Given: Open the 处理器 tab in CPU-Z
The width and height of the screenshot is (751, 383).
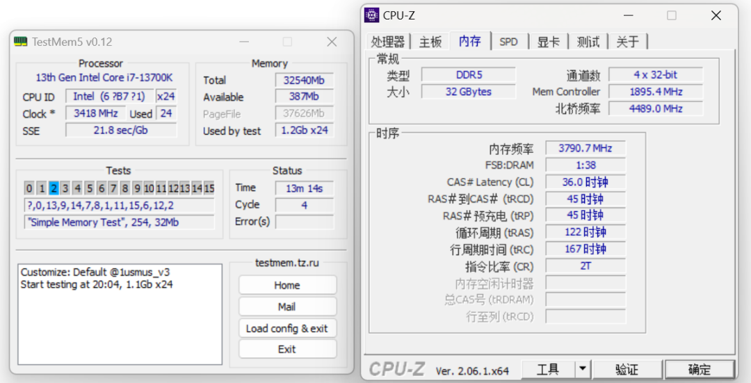Looking at the screenshot, I should pos(388,42).
